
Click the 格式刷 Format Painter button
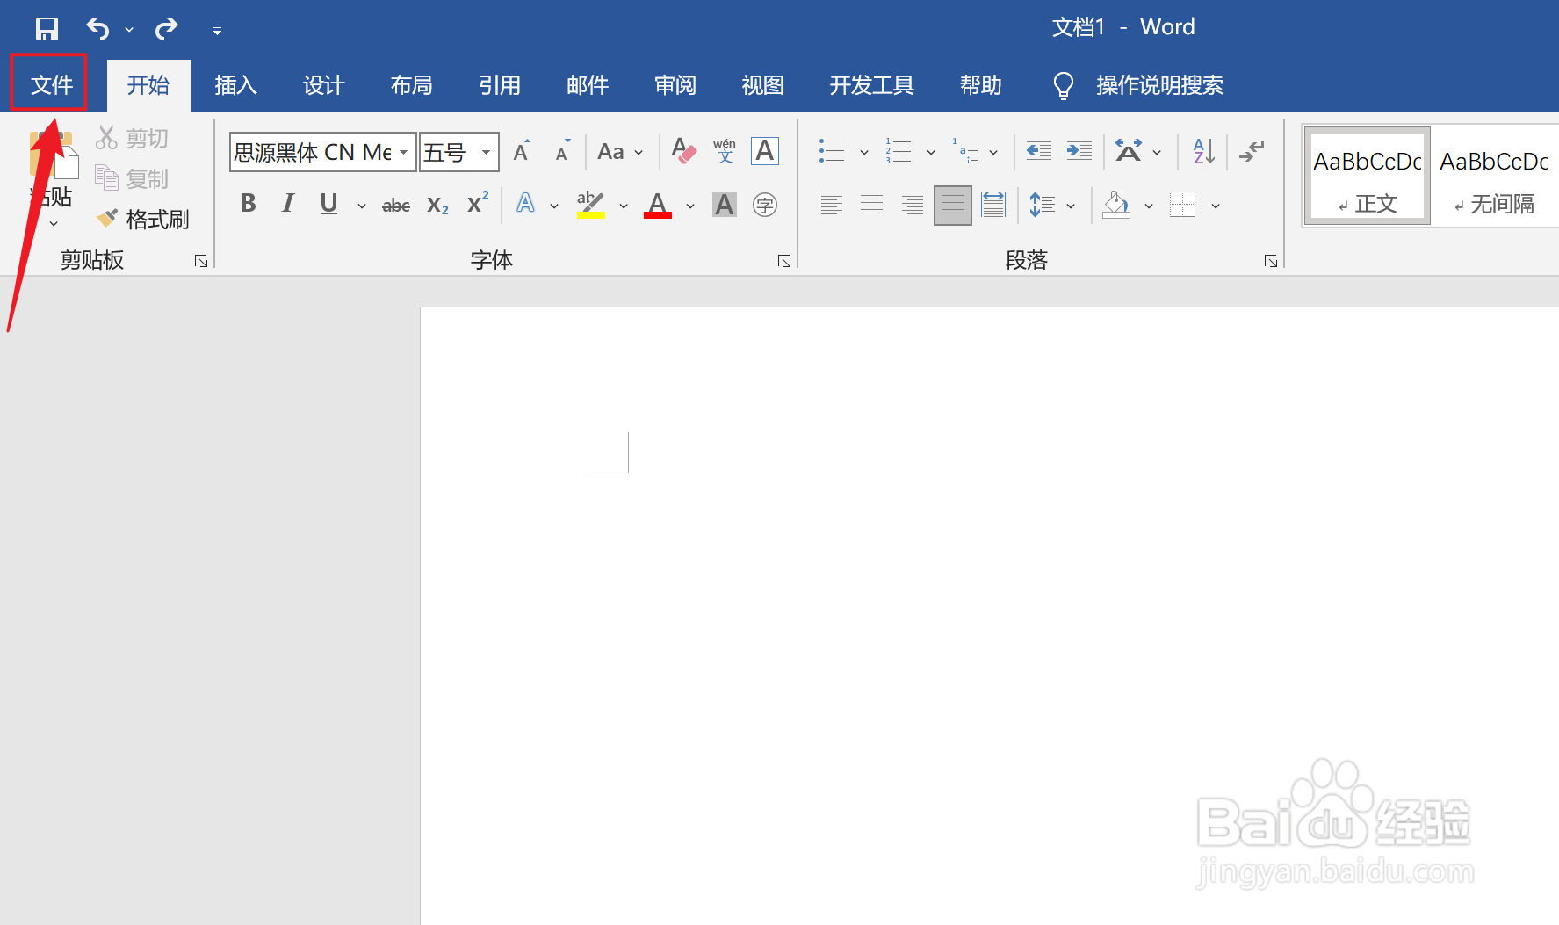pyautogui.click(x=143, y=219)
